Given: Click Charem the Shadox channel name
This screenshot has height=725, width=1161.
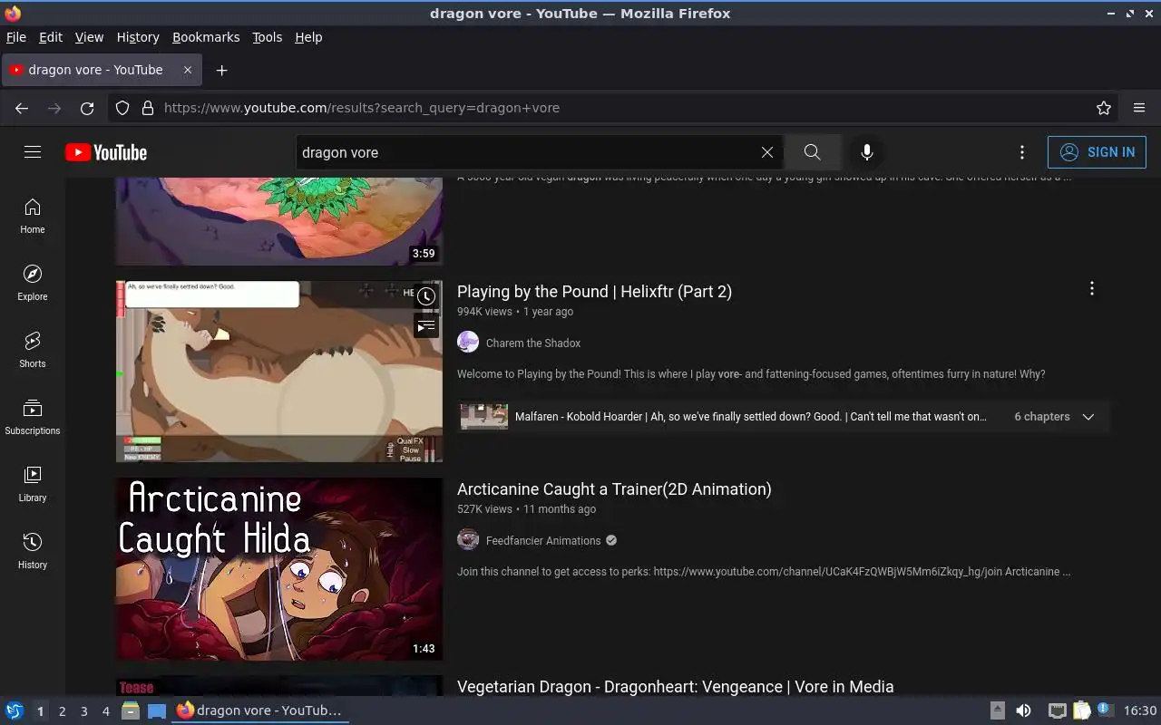Looking at the screenshot, I should click(x=533, y=343).
